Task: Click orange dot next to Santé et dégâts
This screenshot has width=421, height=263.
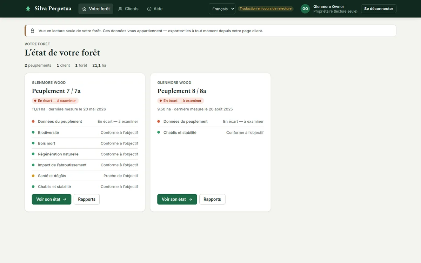Action: point(33,176)
